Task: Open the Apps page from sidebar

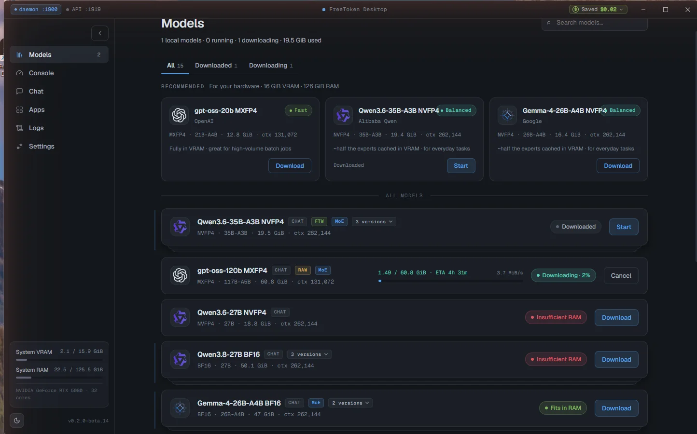Action: [x=59, y=110]
